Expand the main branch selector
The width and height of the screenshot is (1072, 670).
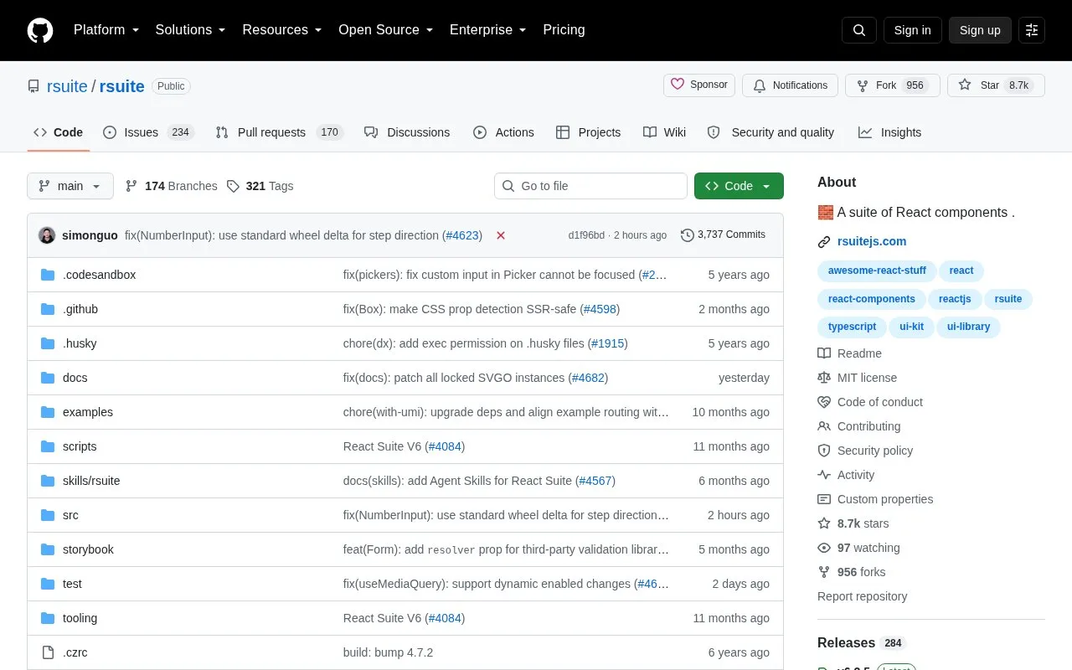click(x=70, y=186)
